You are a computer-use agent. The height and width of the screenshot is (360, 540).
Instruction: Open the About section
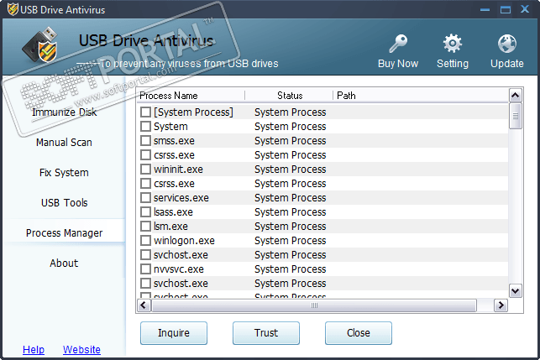pos(64,263)
